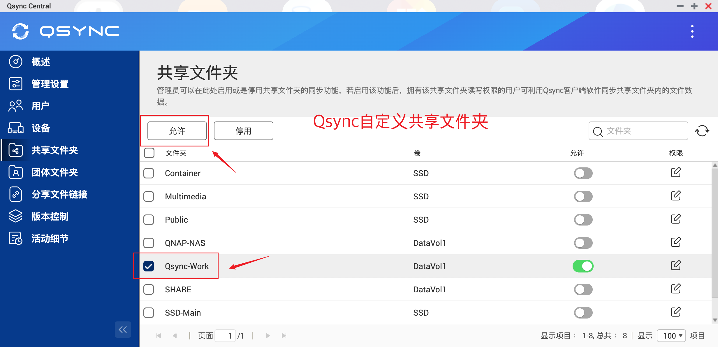Open 管理设置 management settings

click(x=50, y=84)
